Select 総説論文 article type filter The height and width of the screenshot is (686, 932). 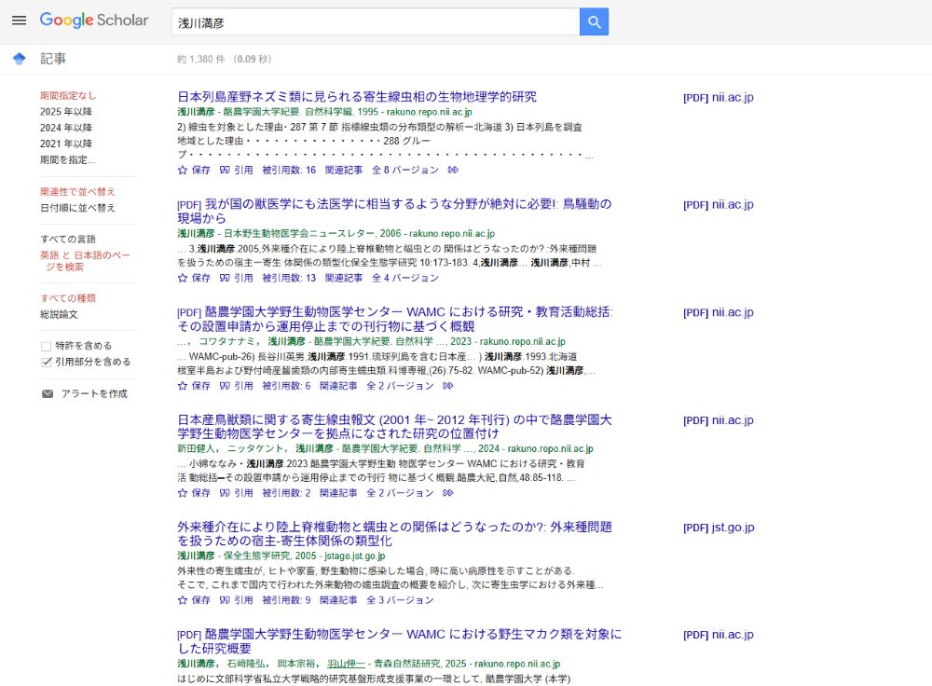(59, 314)
